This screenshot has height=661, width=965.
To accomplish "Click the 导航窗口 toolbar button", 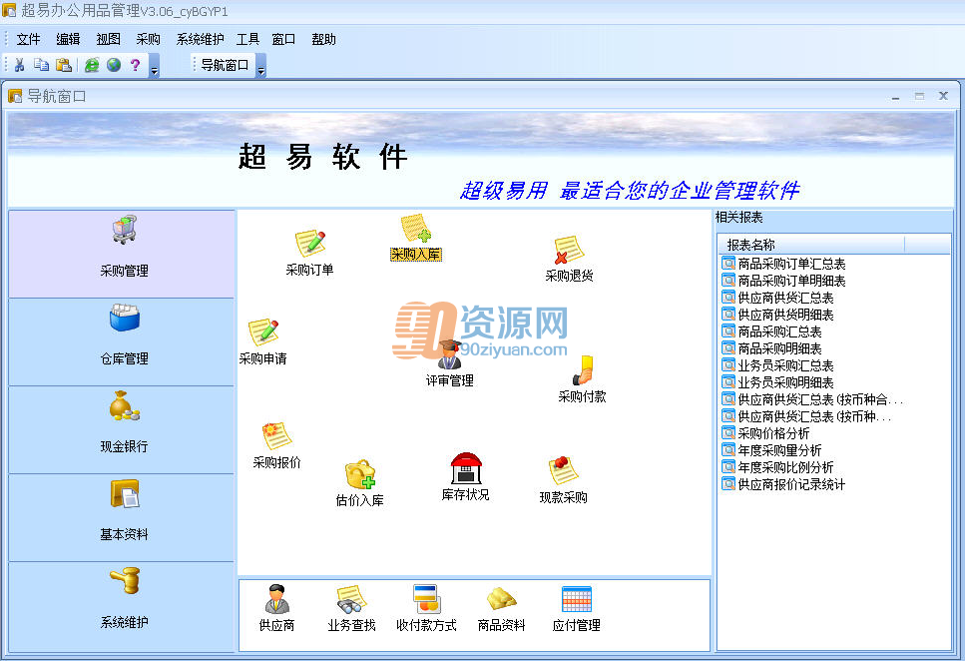I will coord(225,65).
